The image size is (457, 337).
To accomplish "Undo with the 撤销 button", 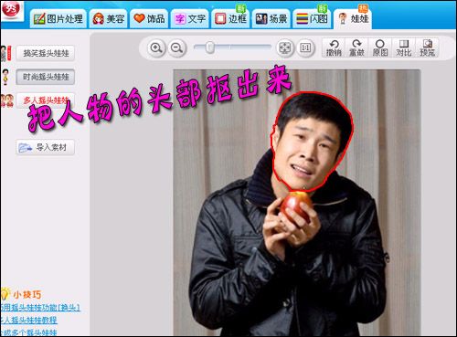I will (x=334, y=48).
